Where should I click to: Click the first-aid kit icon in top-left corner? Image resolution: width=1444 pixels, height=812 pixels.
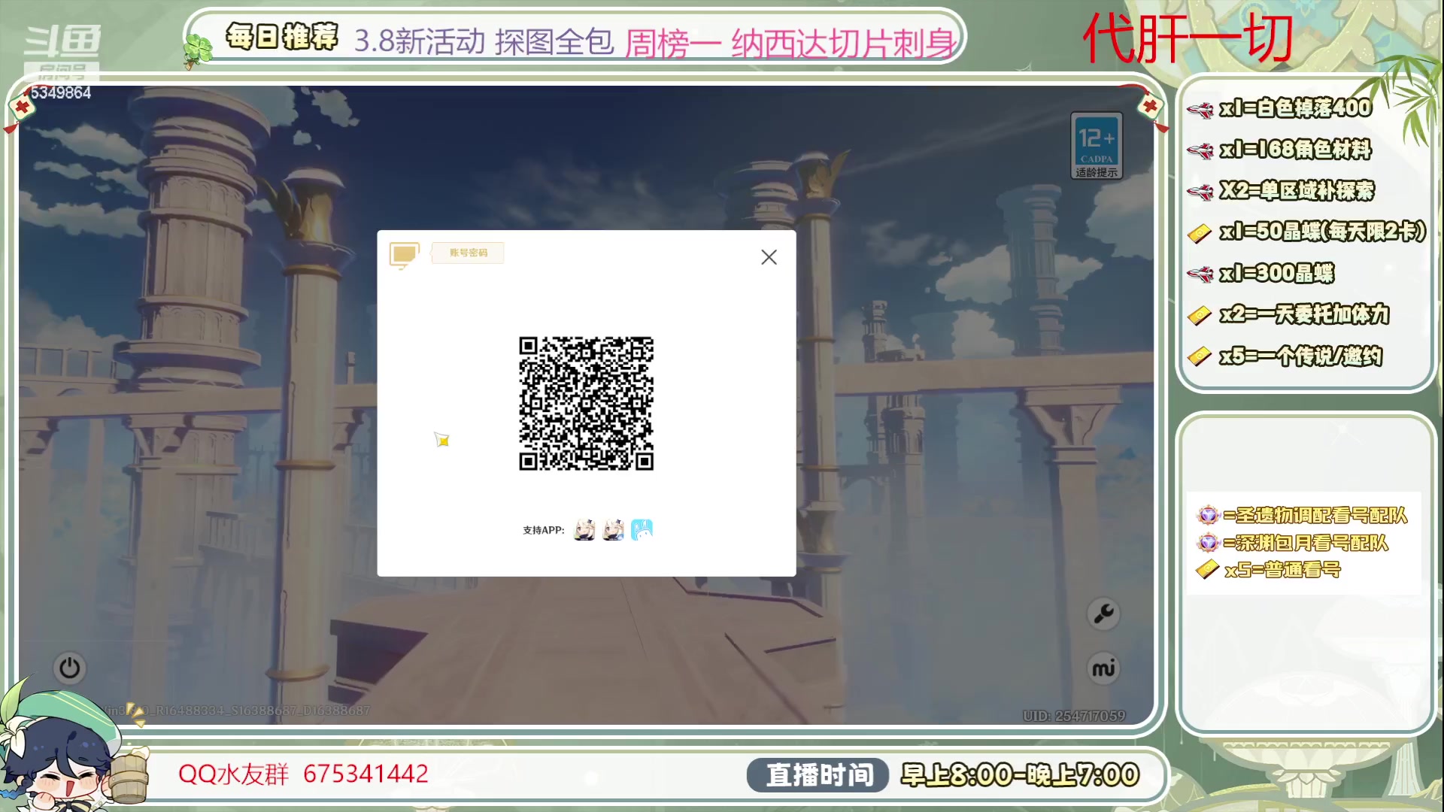[x=23, y=105]
